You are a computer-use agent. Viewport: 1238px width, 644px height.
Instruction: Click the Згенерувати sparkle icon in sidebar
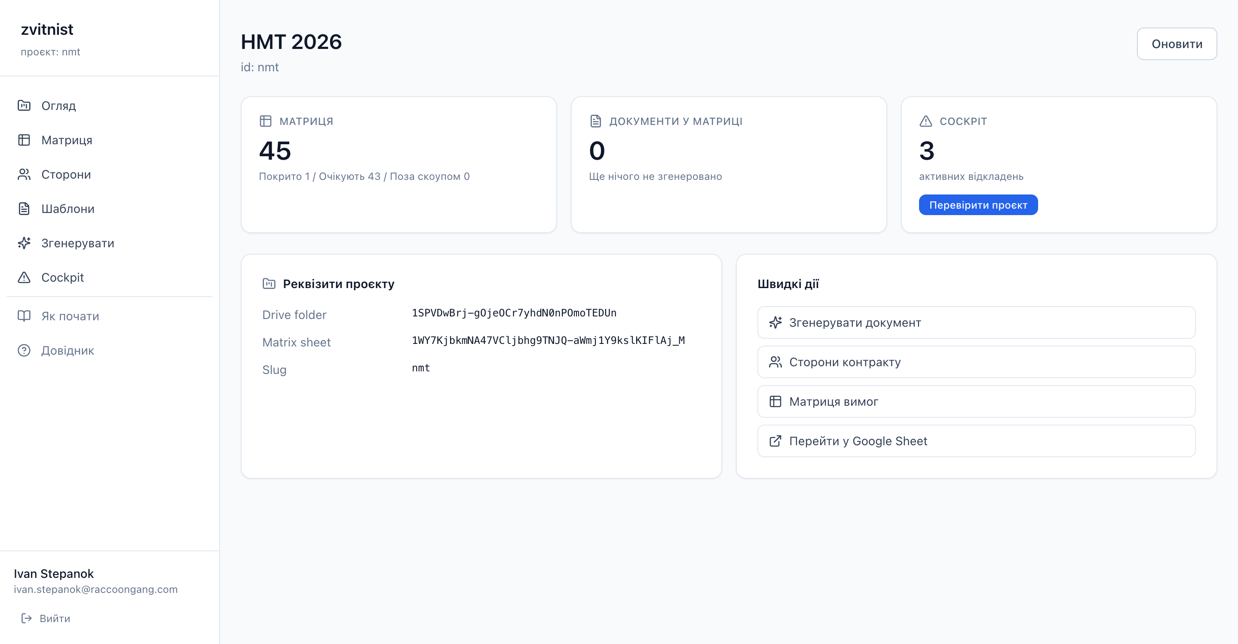(24, 243)
